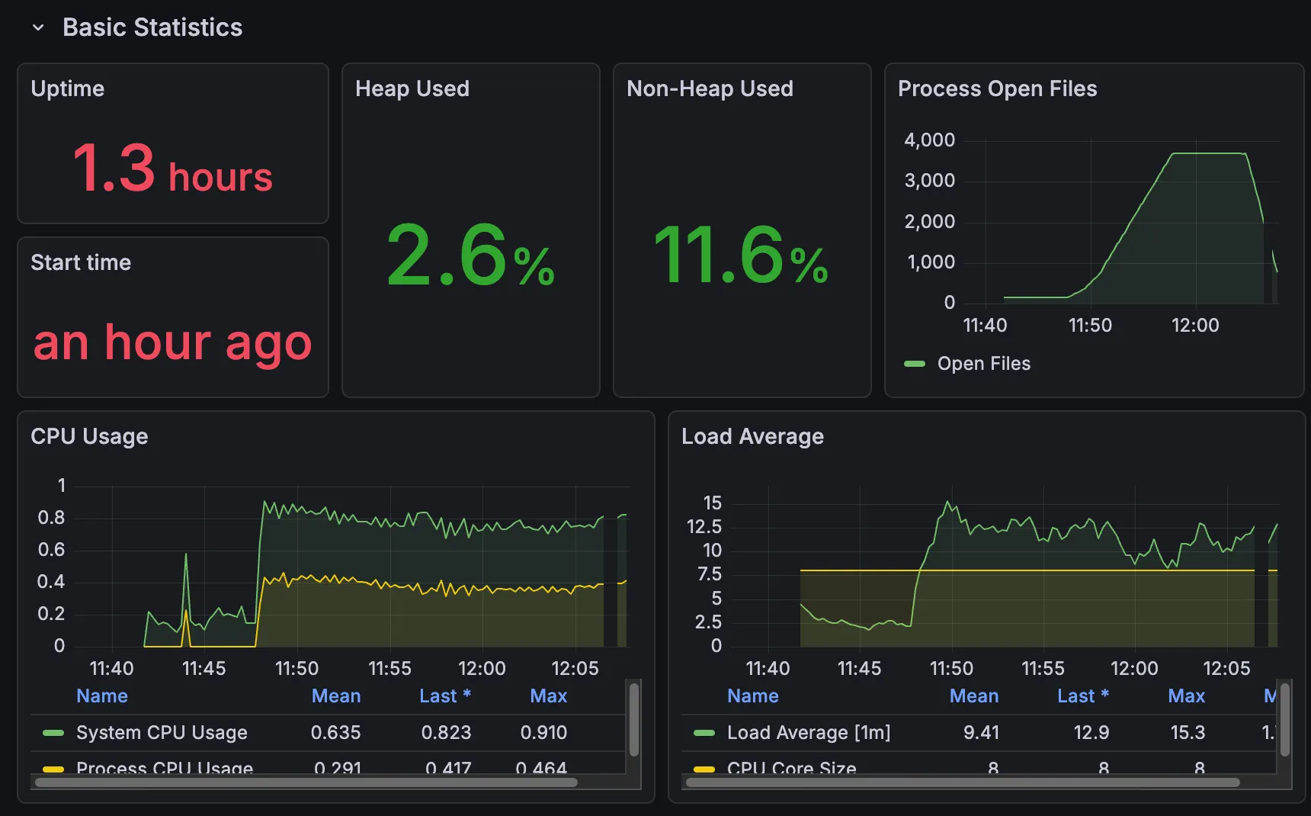Click the green System CPU Usage color marker
This screenshot has width=1311, height=816.
point(53,733)
